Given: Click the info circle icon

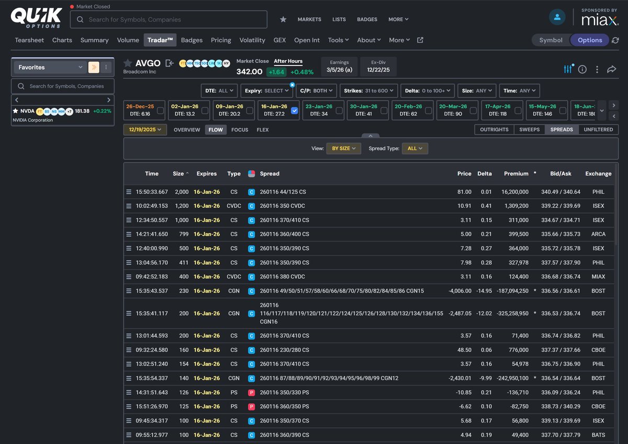Looking at the screenshot, I should click(582, 69).
